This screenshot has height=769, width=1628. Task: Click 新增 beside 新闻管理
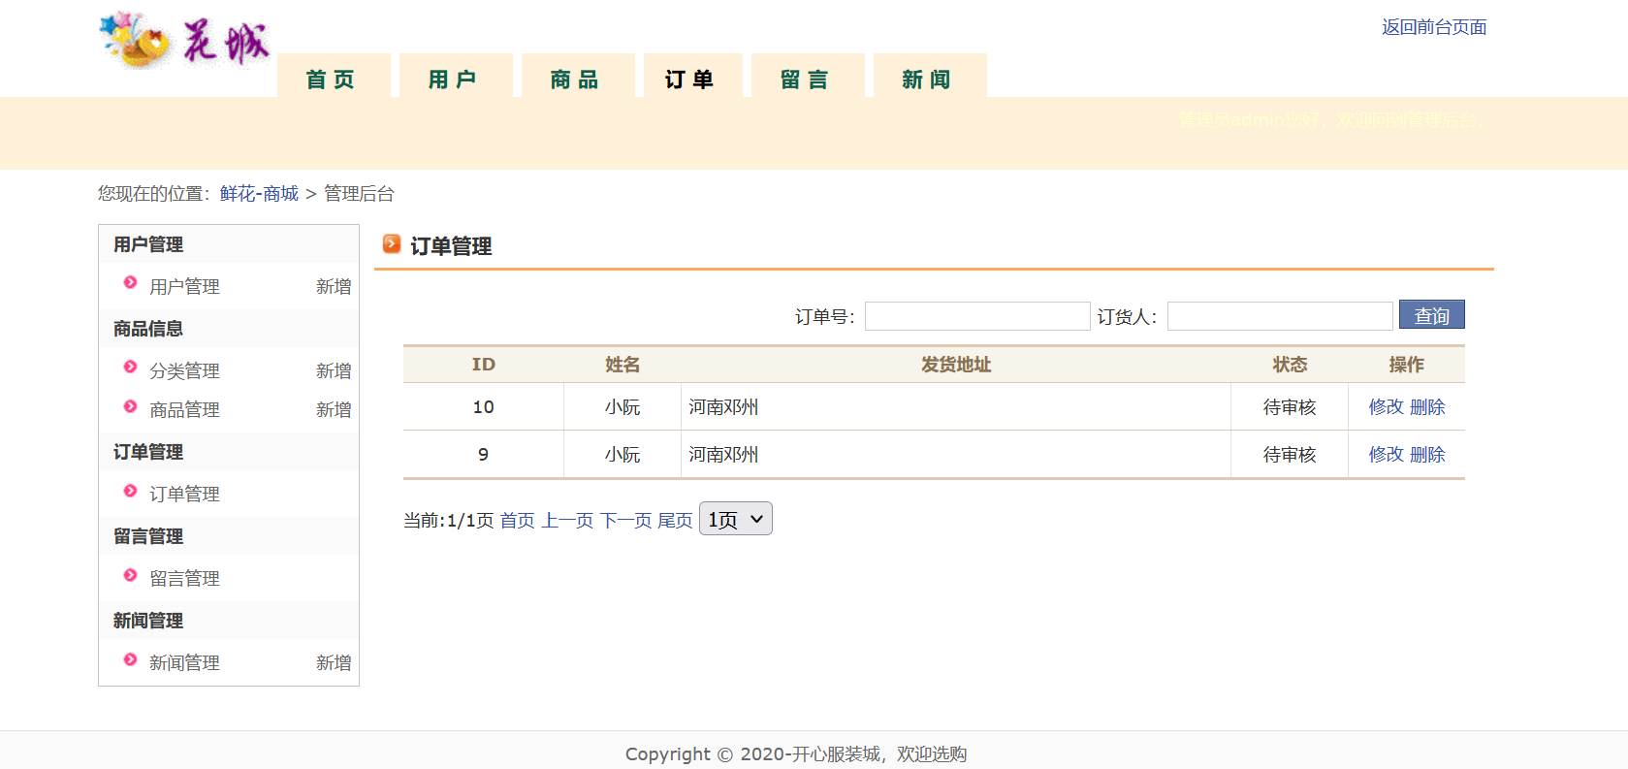334,662
